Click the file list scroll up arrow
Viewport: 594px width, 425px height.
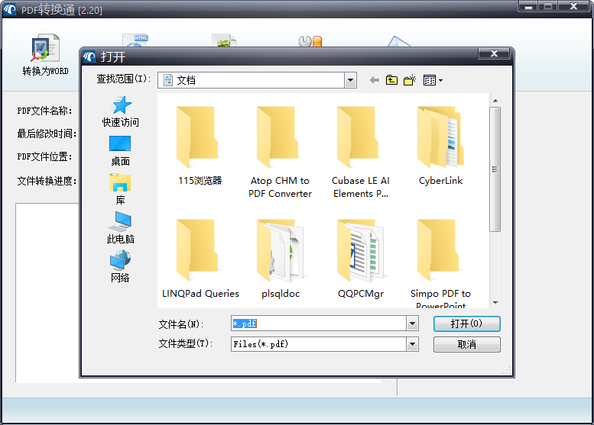point(495,101)
